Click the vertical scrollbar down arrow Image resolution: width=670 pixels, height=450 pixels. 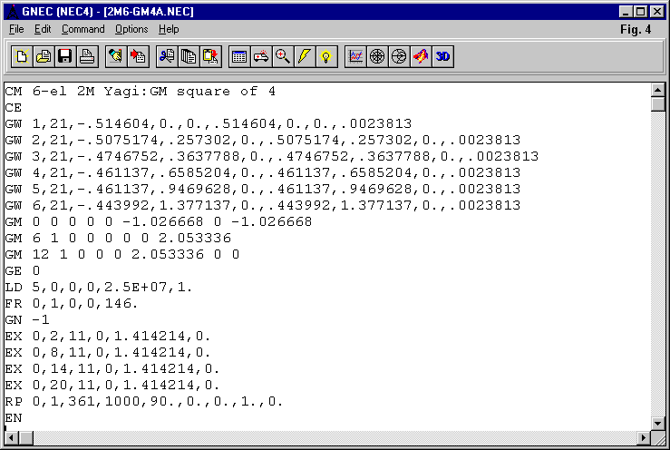(x=659, y=424)
